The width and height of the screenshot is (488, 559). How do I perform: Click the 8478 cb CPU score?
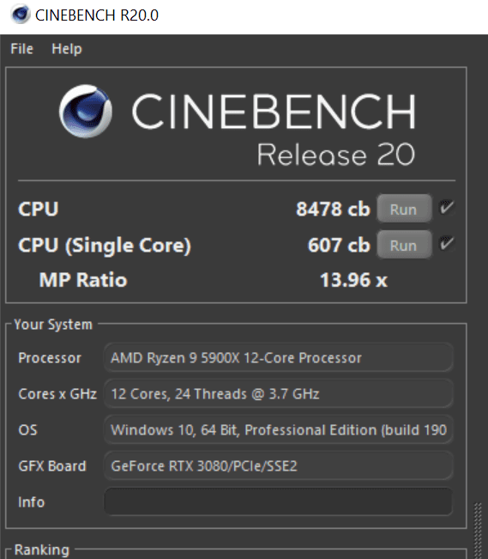click(333, 209)
